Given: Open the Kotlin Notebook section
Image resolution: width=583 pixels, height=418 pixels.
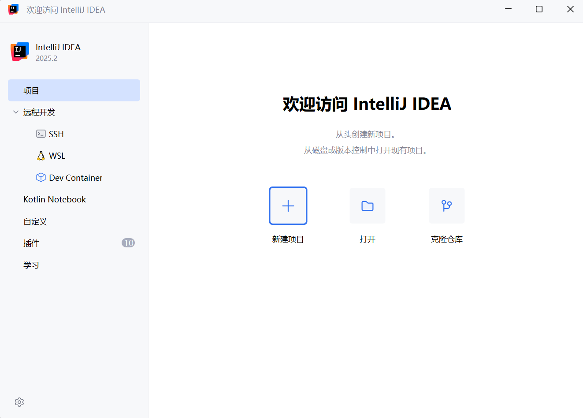Looking at the screenshot, I should coord(55,199).
